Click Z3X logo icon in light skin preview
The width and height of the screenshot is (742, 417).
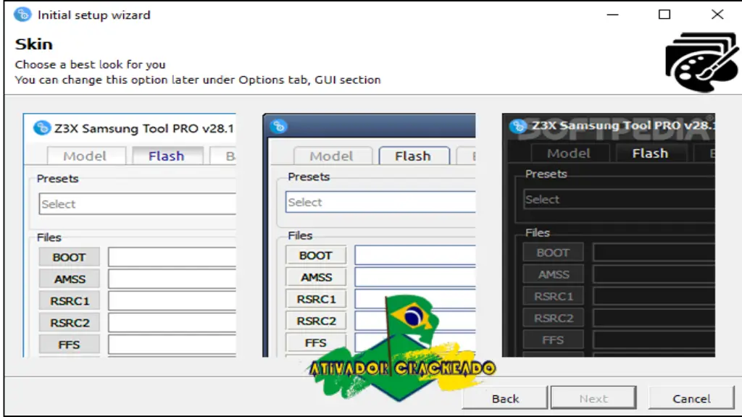click(41, 127)
